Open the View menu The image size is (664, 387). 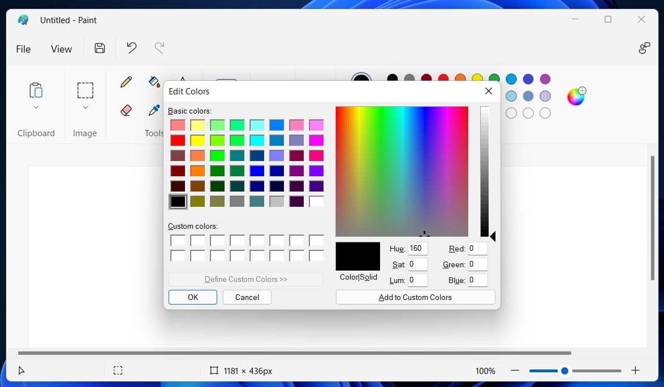click(x=62, y=49)
